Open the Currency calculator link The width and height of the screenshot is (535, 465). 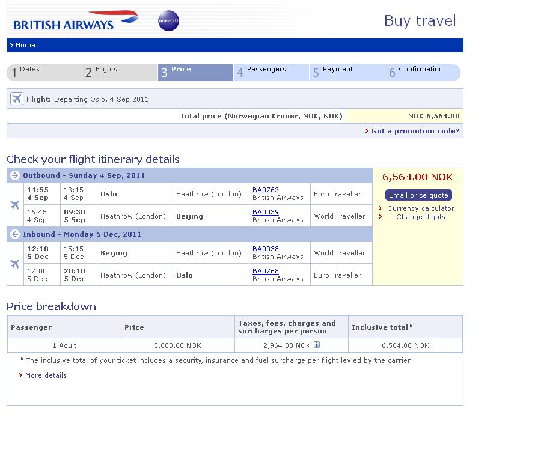tap(420, 208)
